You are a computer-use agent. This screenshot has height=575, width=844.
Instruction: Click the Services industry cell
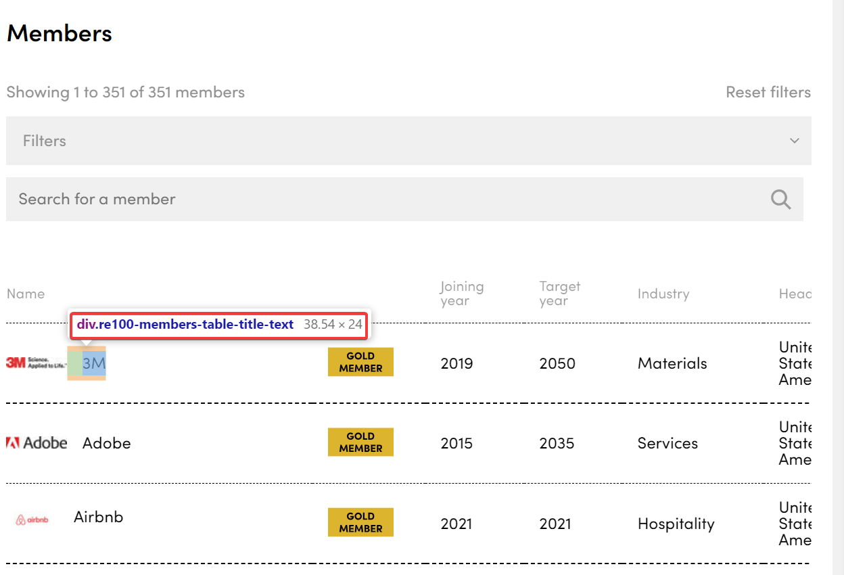667,443
